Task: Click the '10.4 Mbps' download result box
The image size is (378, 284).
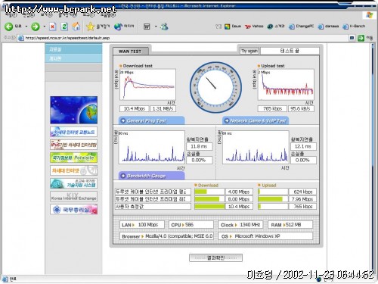Action: [x=135, y=109]
